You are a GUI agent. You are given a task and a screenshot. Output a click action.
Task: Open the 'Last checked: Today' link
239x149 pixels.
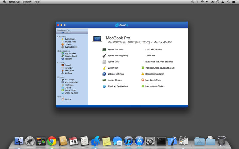pos(154,86)
